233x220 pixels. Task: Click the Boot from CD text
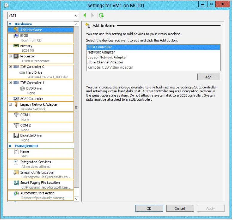point(31,40)
